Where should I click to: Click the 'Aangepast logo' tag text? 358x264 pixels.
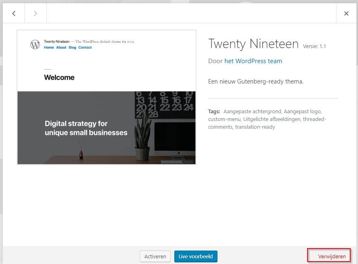(x=302, y=112)
